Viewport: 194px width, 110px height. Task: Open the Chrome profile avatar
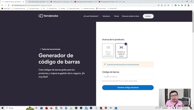[x=188, y=5]
